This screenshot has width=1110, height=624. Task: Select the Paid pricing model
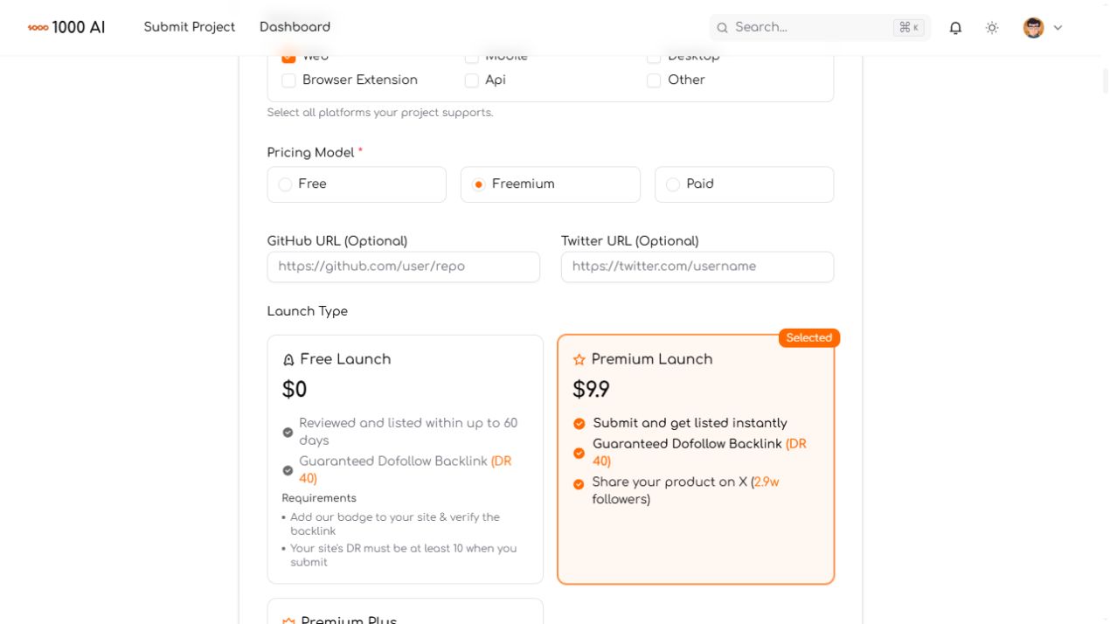point(745,184)
